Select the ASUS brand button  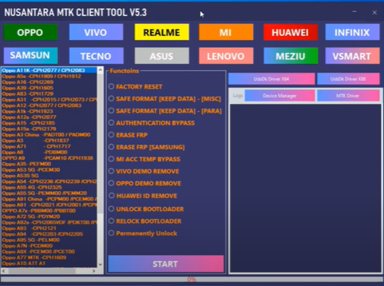(161, 56)
